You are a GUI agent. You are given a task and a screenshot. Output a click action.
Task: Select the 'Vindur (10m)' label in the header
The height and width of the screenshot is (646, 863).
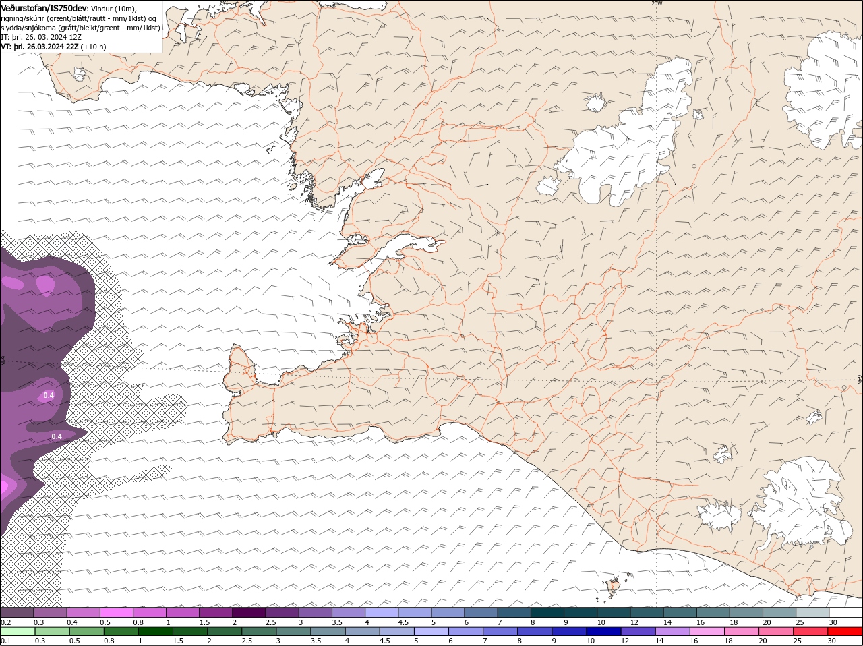click(x=113, y=8)
